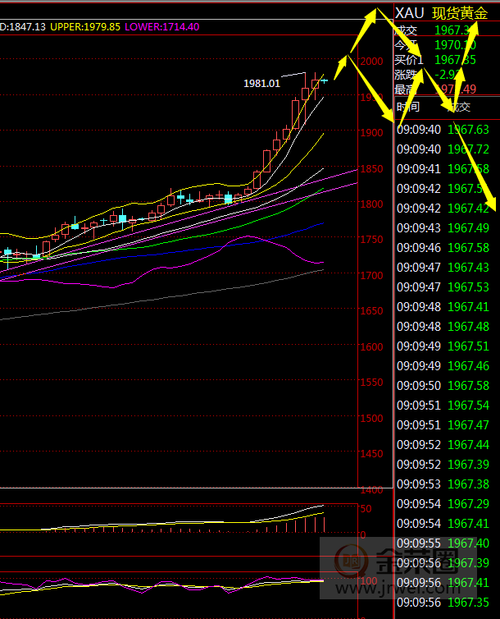The height and width of the screenshot is (619, 500).
Task: Select the tick priced 1967.43
Action: [x=469, y=268]
